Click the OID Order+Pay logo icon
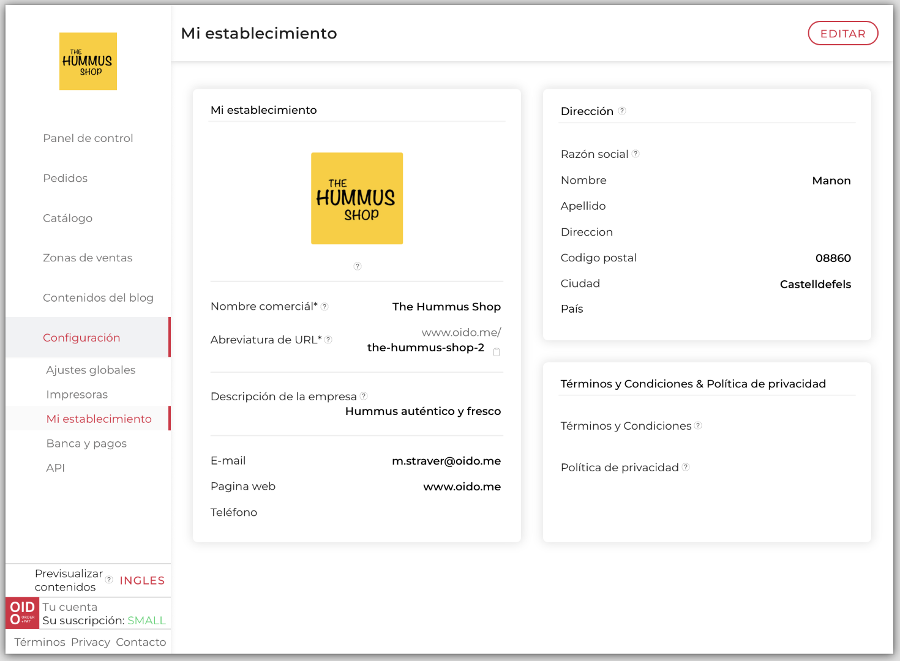This screenshot has height=661, width=900. (x=23, y=613)
